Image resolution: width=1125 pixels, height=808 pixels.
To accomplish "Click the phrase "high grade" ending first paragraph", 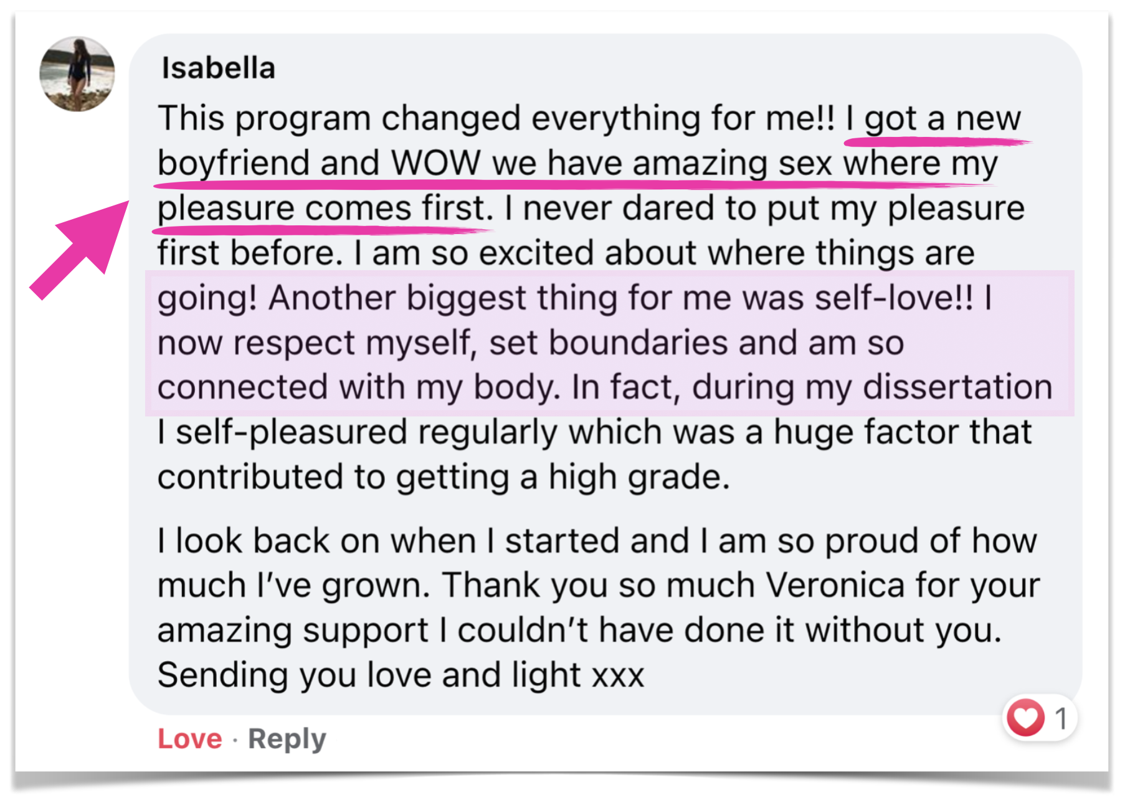I will (x=638, y=477).
